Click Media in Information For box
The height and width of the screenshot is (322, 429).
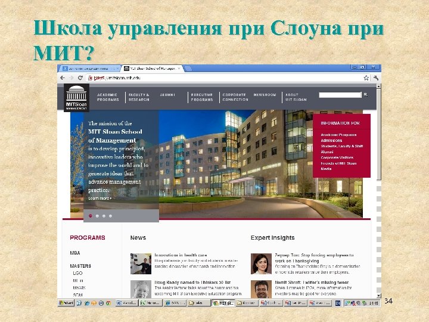[x=326, y=169]
